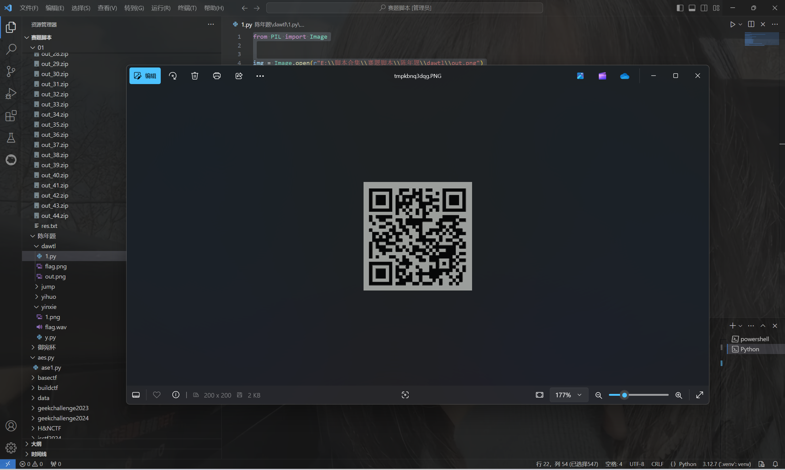This screenshot has width=785, height=470.
Task: Open OneDrive from Photos title bar
Action: (x=625, y=76)
